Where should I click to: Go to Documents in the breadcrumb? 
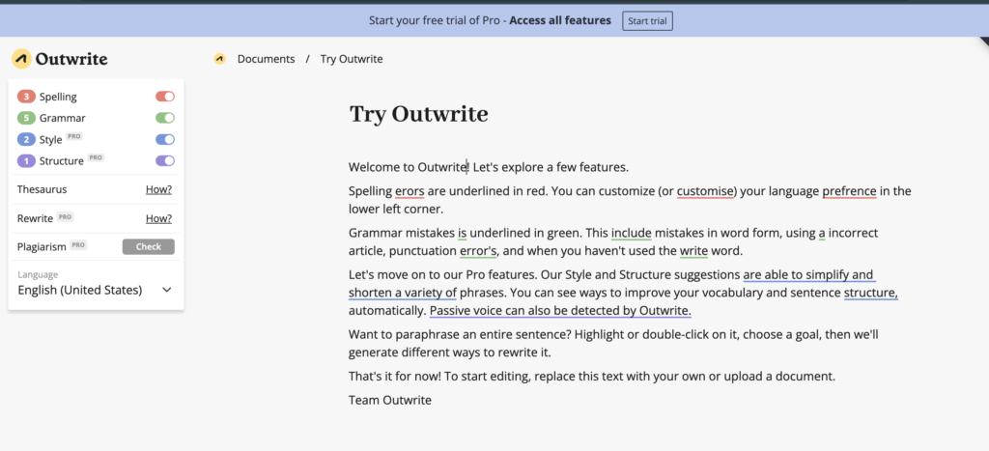click(x=267, y=59)
